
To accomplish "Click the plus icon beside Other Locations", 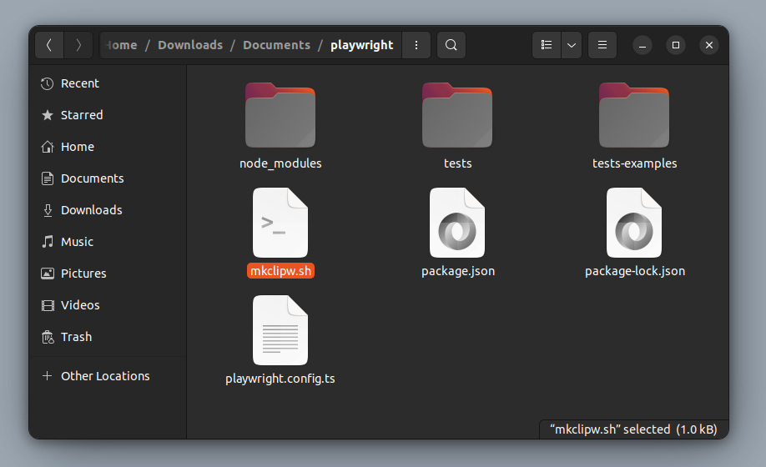I will point(48,376).
